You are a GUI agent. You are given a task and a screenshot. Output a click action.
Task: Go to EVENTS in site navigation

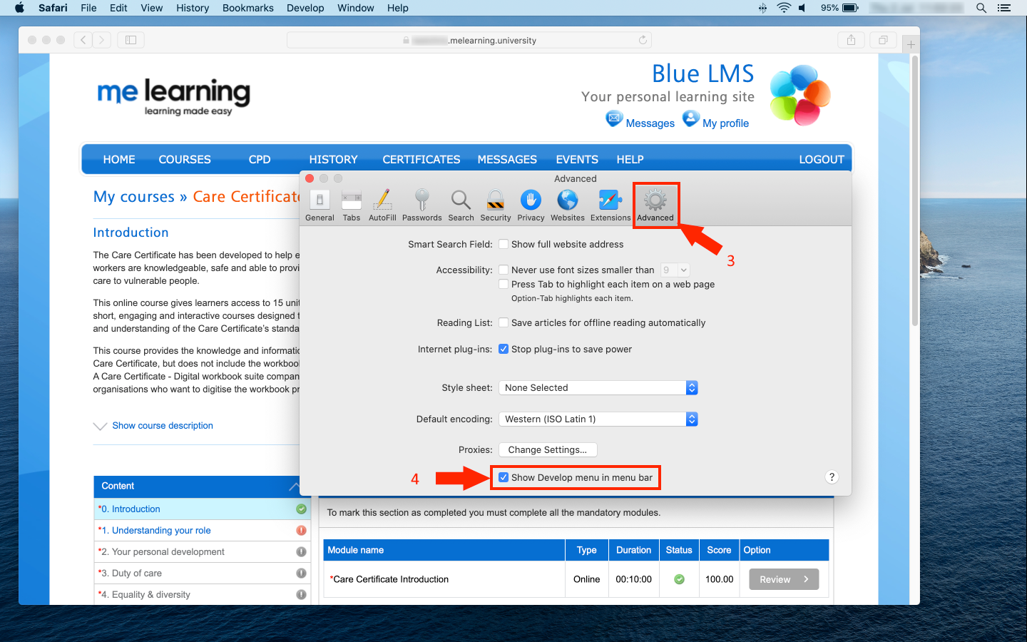click(x=577, y=160)
